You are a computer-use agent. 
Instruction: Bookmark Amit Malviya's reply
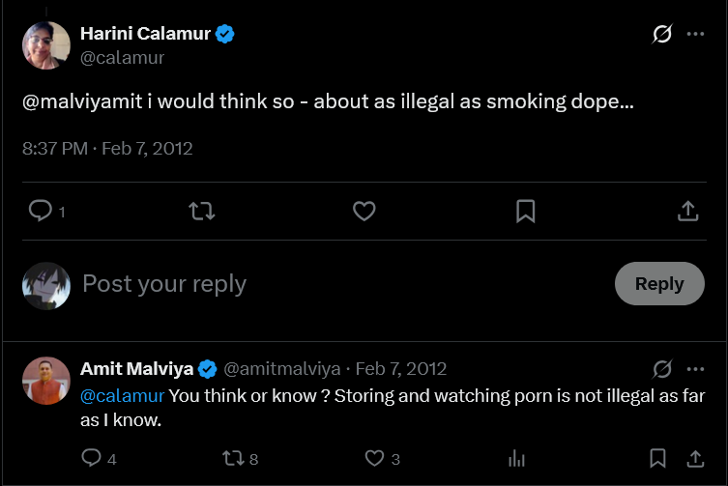(x=657, y=458)
